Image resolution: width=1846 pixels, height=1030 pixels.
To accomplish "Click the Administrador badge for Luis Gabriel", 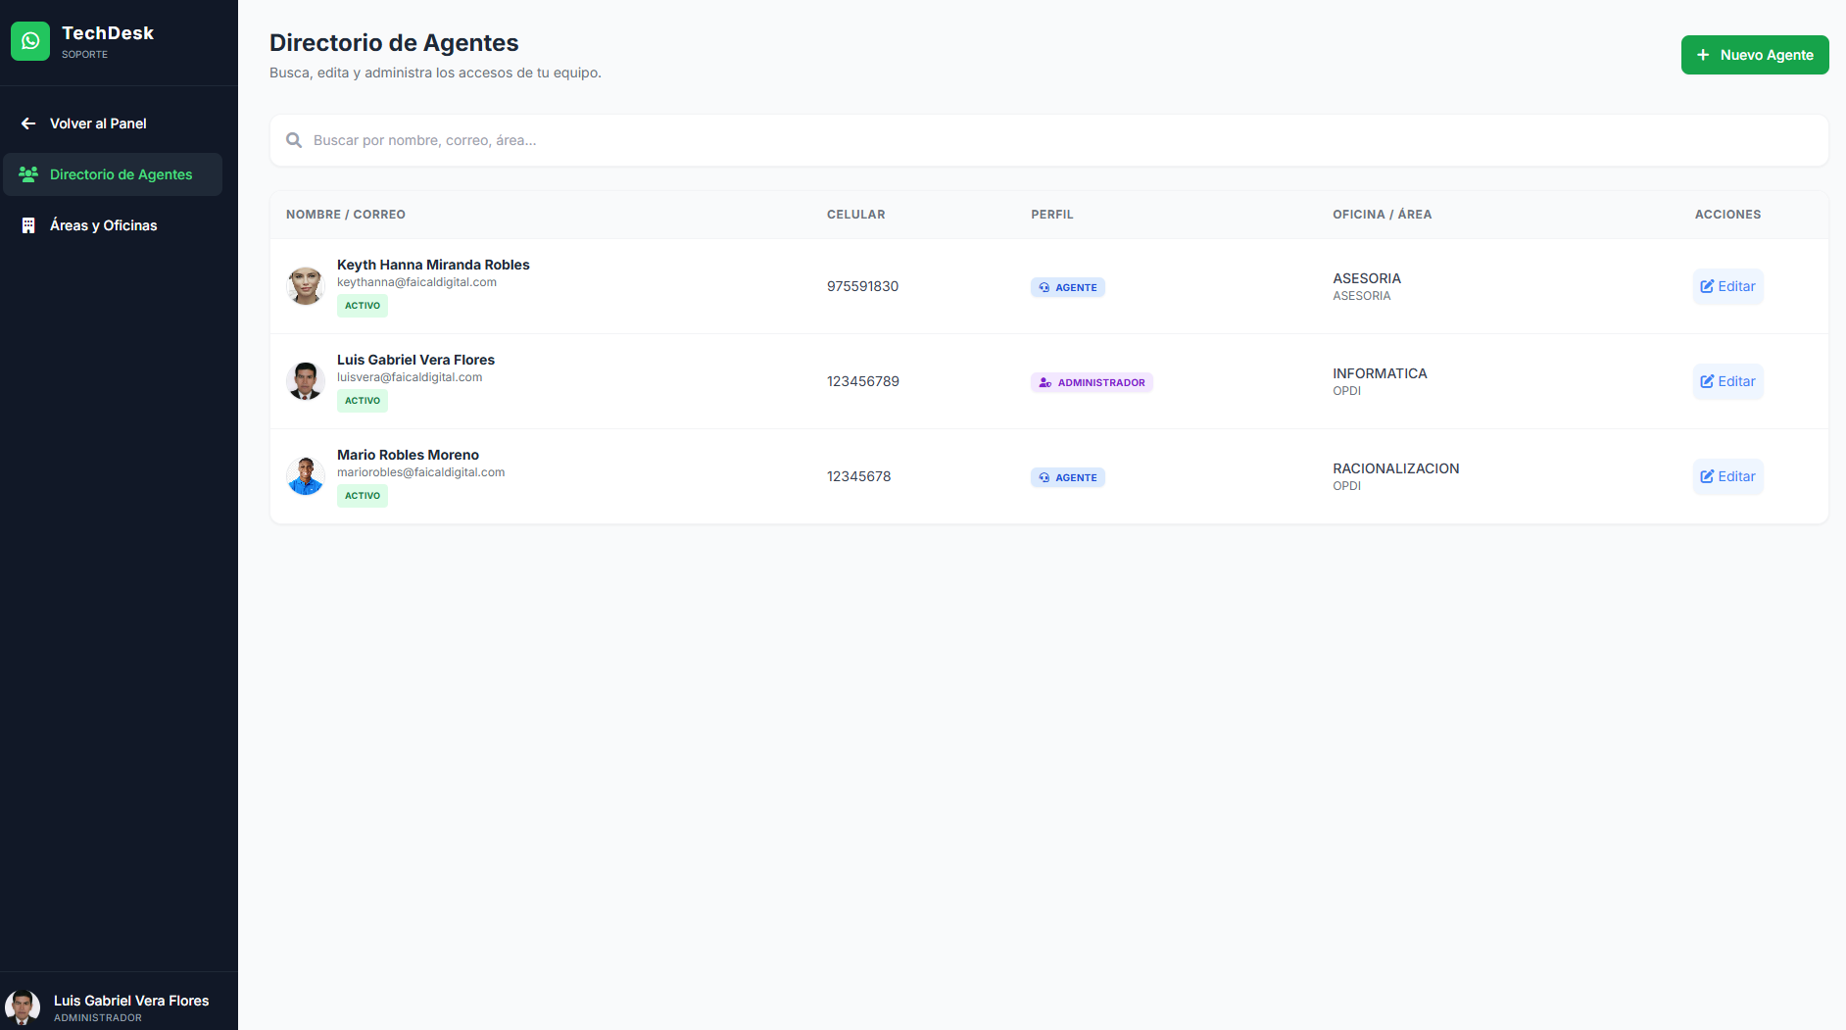I will point(1092,382).
